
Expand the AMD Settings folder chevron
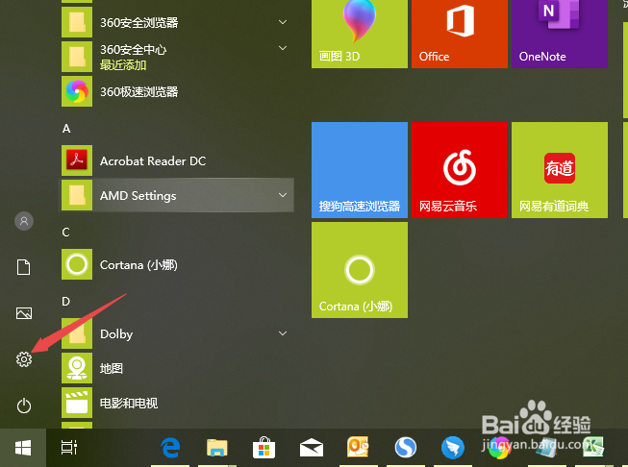pos(283,195)
